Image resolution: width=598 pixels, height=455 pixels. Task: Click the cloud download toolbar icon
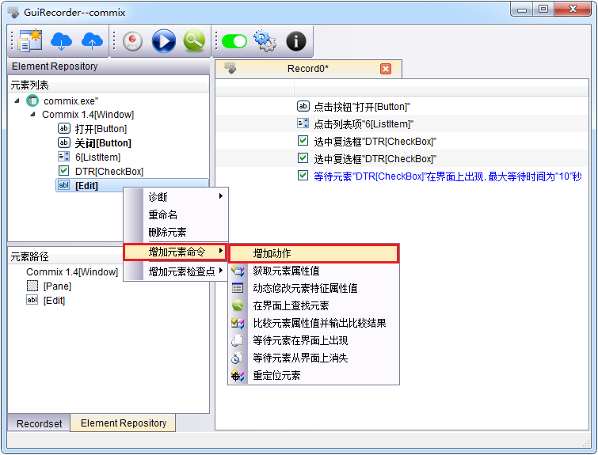[x=61, y=41]
